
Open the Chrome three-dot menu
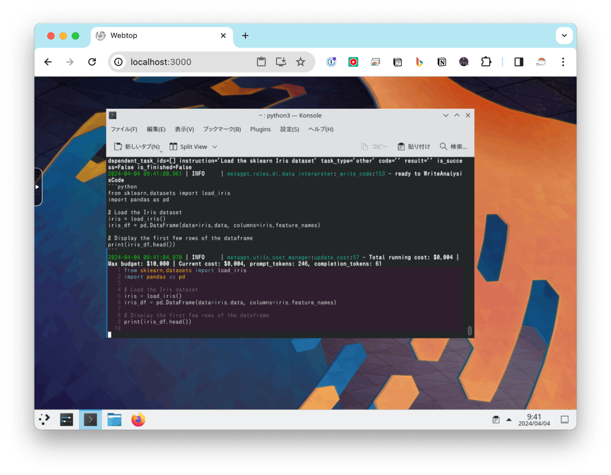(563, 62)
